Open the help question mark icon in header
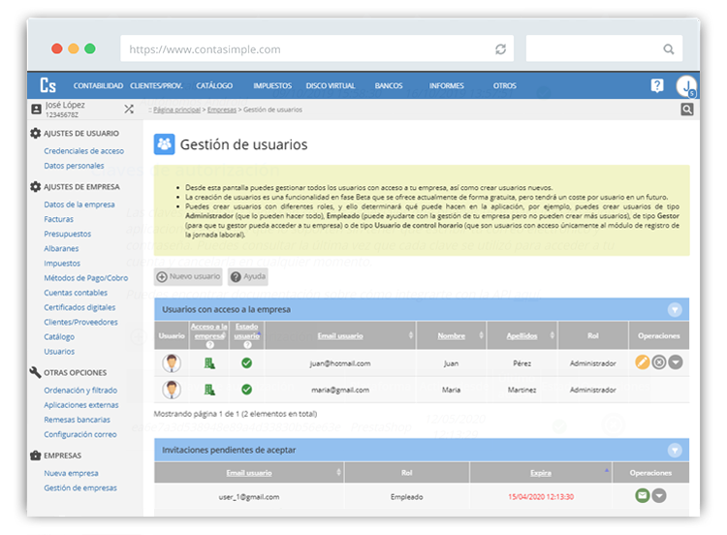 [656, 85]
